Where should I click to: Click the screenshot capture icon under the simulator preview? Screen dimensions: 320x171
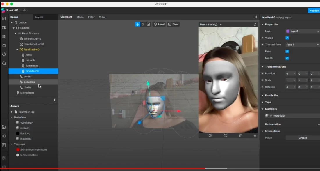(x=210, y=135)
